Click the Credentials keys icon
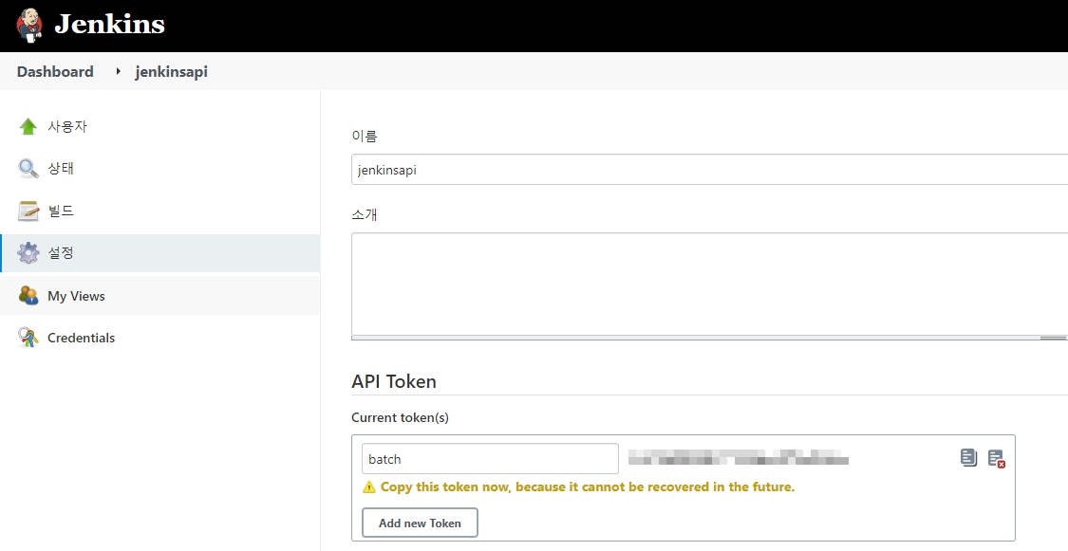Viewport: 1068px width, 551px height. click(28, 338)
